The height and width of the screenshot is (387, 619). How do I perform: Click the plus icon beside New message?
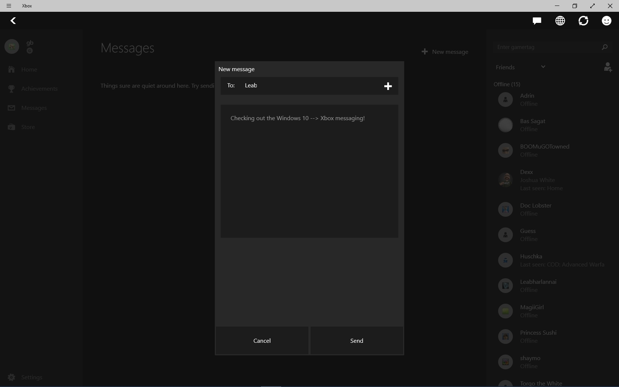(424, 52)
